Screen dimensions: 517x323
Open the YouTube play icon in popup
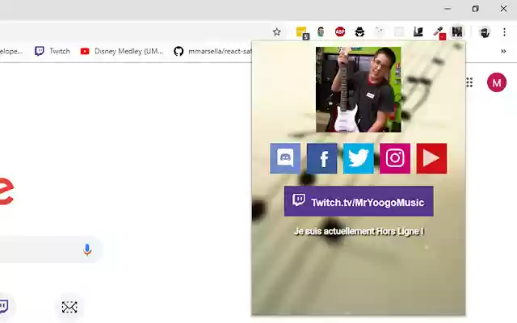point(431,158)
